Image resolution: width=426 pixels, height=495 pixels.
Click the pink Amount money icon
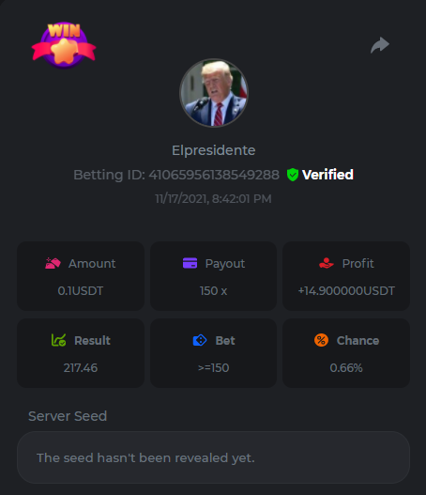pyautogui.click(x=53, y=263)
